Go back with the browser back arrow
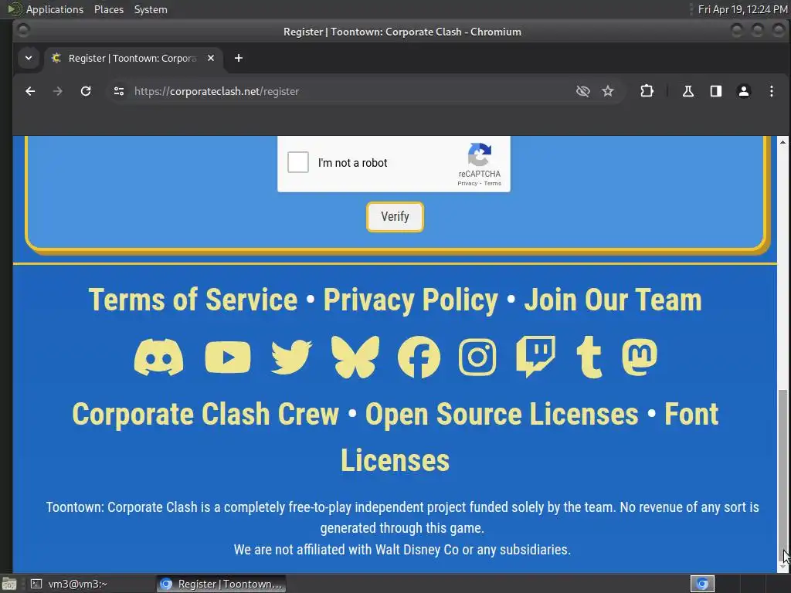Screen dimensions: 791x593 [30, 91]
